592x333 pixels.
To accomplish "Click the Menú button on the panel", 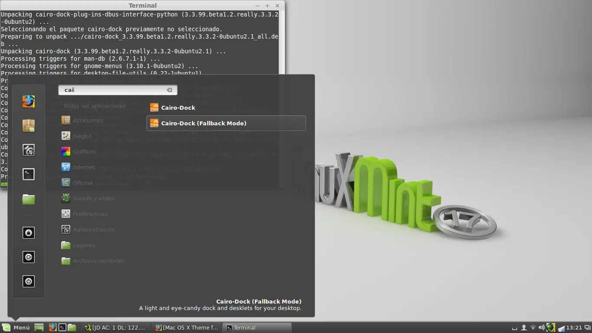I will point(16,327).
